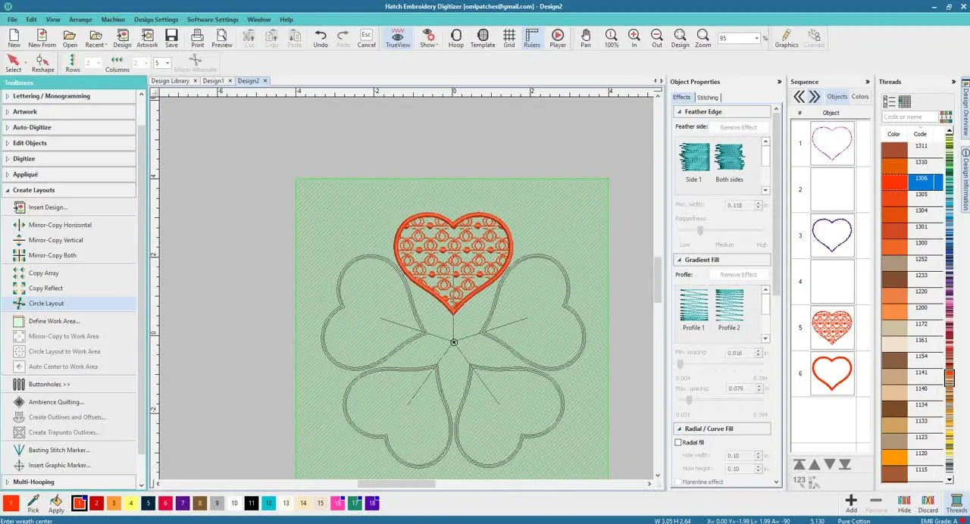Click Remove Effect under Feather Edge

739,126
